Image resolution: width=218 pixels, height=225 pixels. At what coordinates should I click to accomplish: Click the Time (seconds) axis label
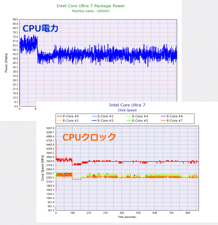pos(127,217)
